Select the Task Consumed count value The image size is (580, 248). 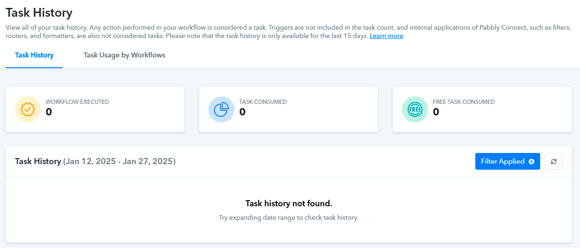tap(242, 112)
